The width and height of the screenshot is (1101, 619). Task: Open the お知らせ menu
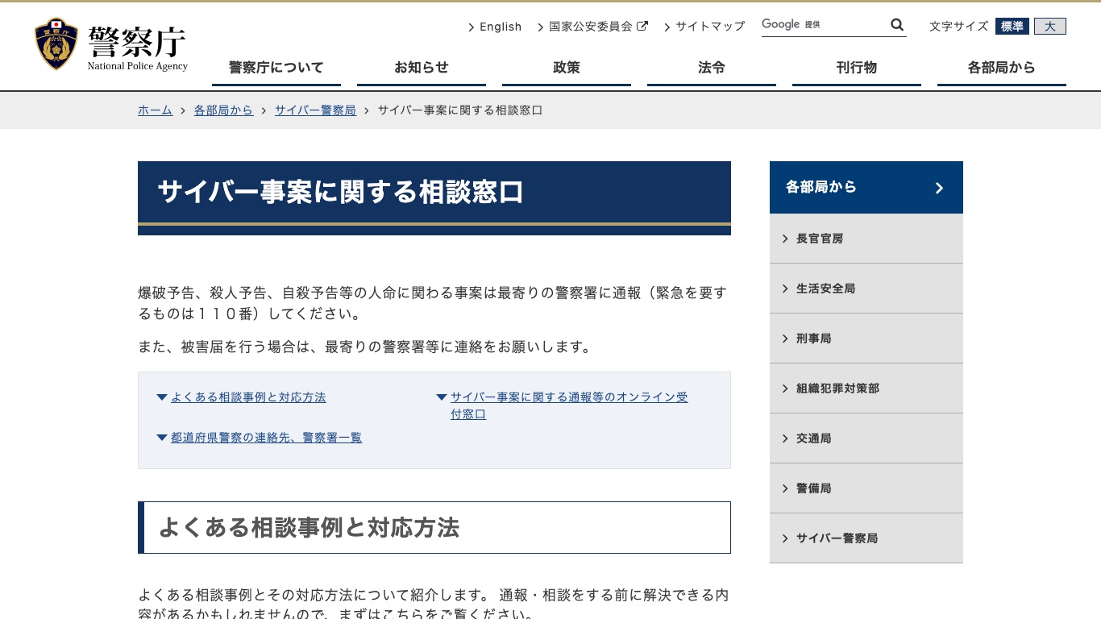pyautogui.click(x=422, y=69)
